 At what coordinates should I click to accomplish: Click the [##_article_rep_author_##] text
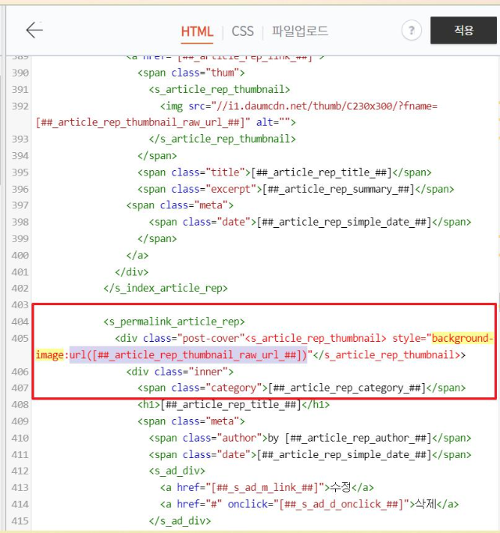pos(358,438)
